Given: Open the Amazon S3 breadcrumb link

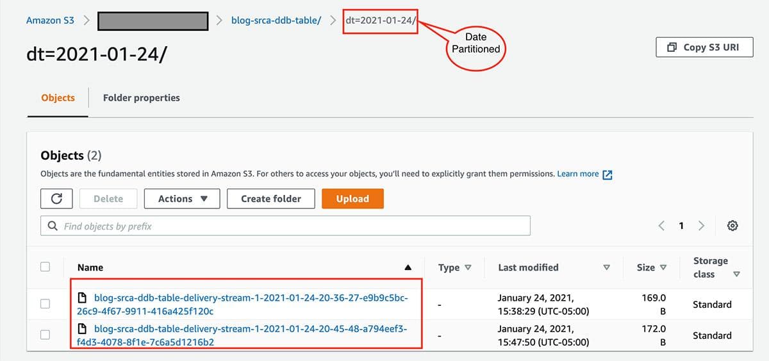Looking at the screenshot, I should coord(50,21).
